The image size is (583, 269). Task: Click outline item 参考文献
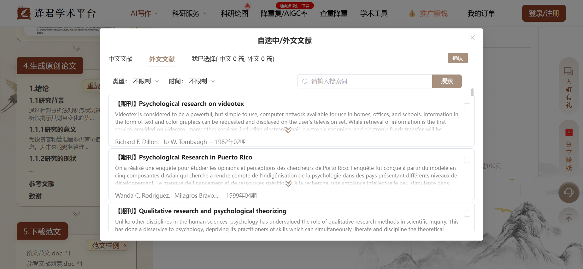[42, 184]
